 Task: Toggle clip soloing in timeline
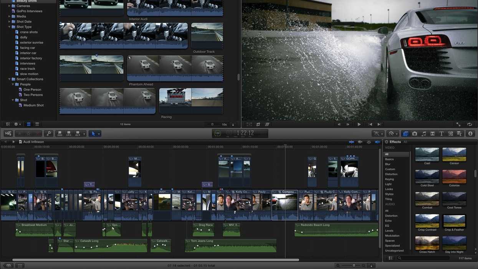click(x=369, y=142)
